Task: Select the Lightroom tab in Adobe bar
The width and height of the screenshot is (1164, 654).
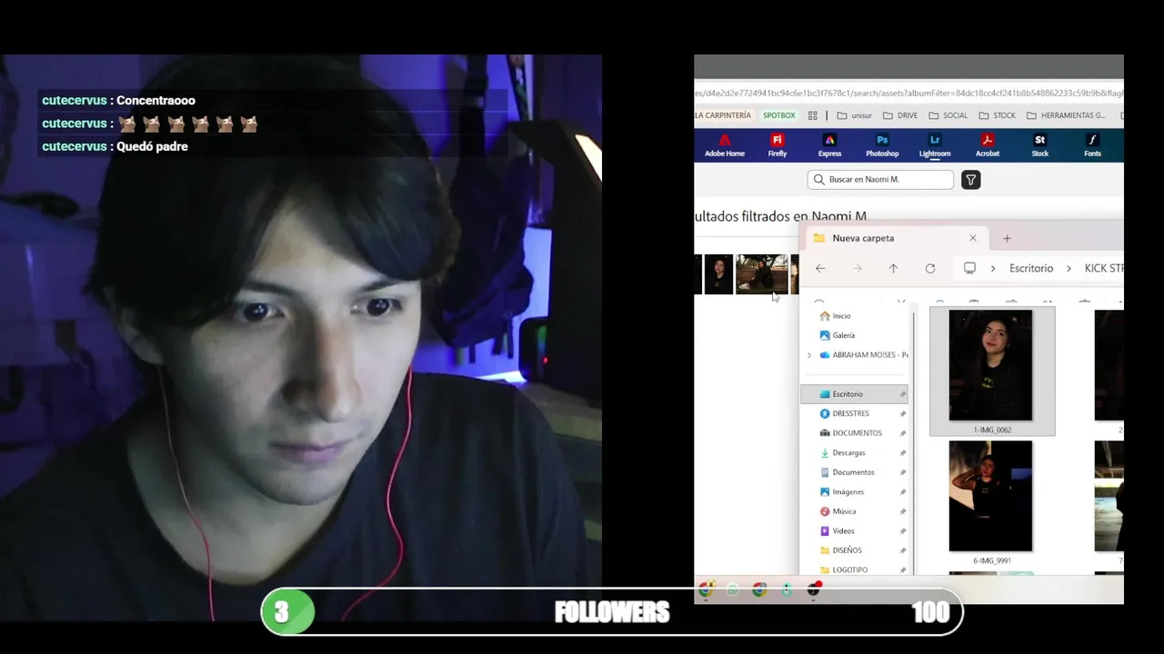Action: (935, 145)
